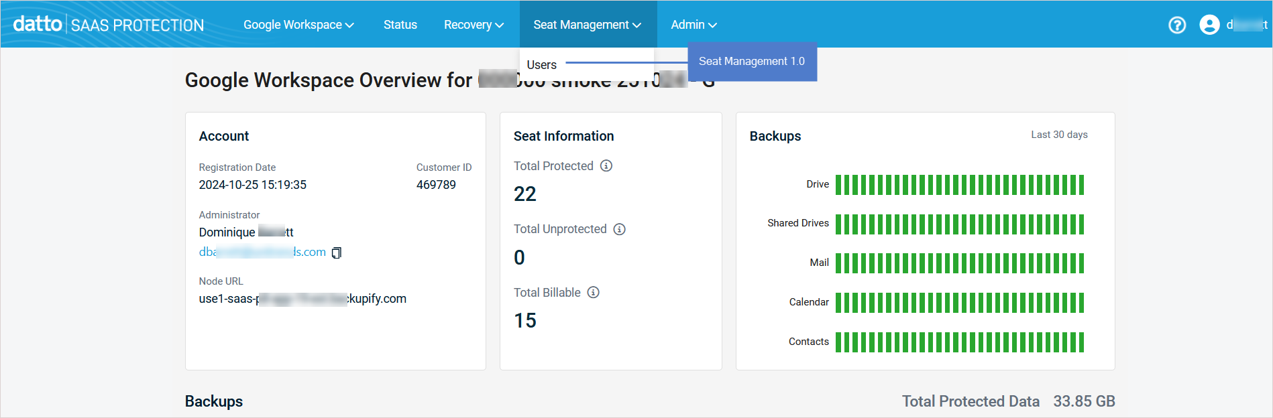Show info for Total Billable

tap(594, 292)
